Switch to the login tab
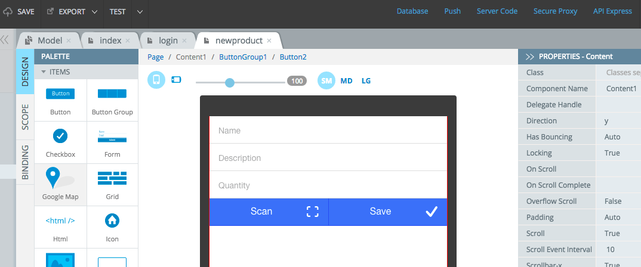 167,41
